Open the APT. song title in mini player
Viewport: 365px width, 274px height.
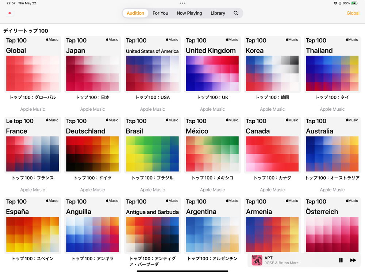tap(269, 258)
